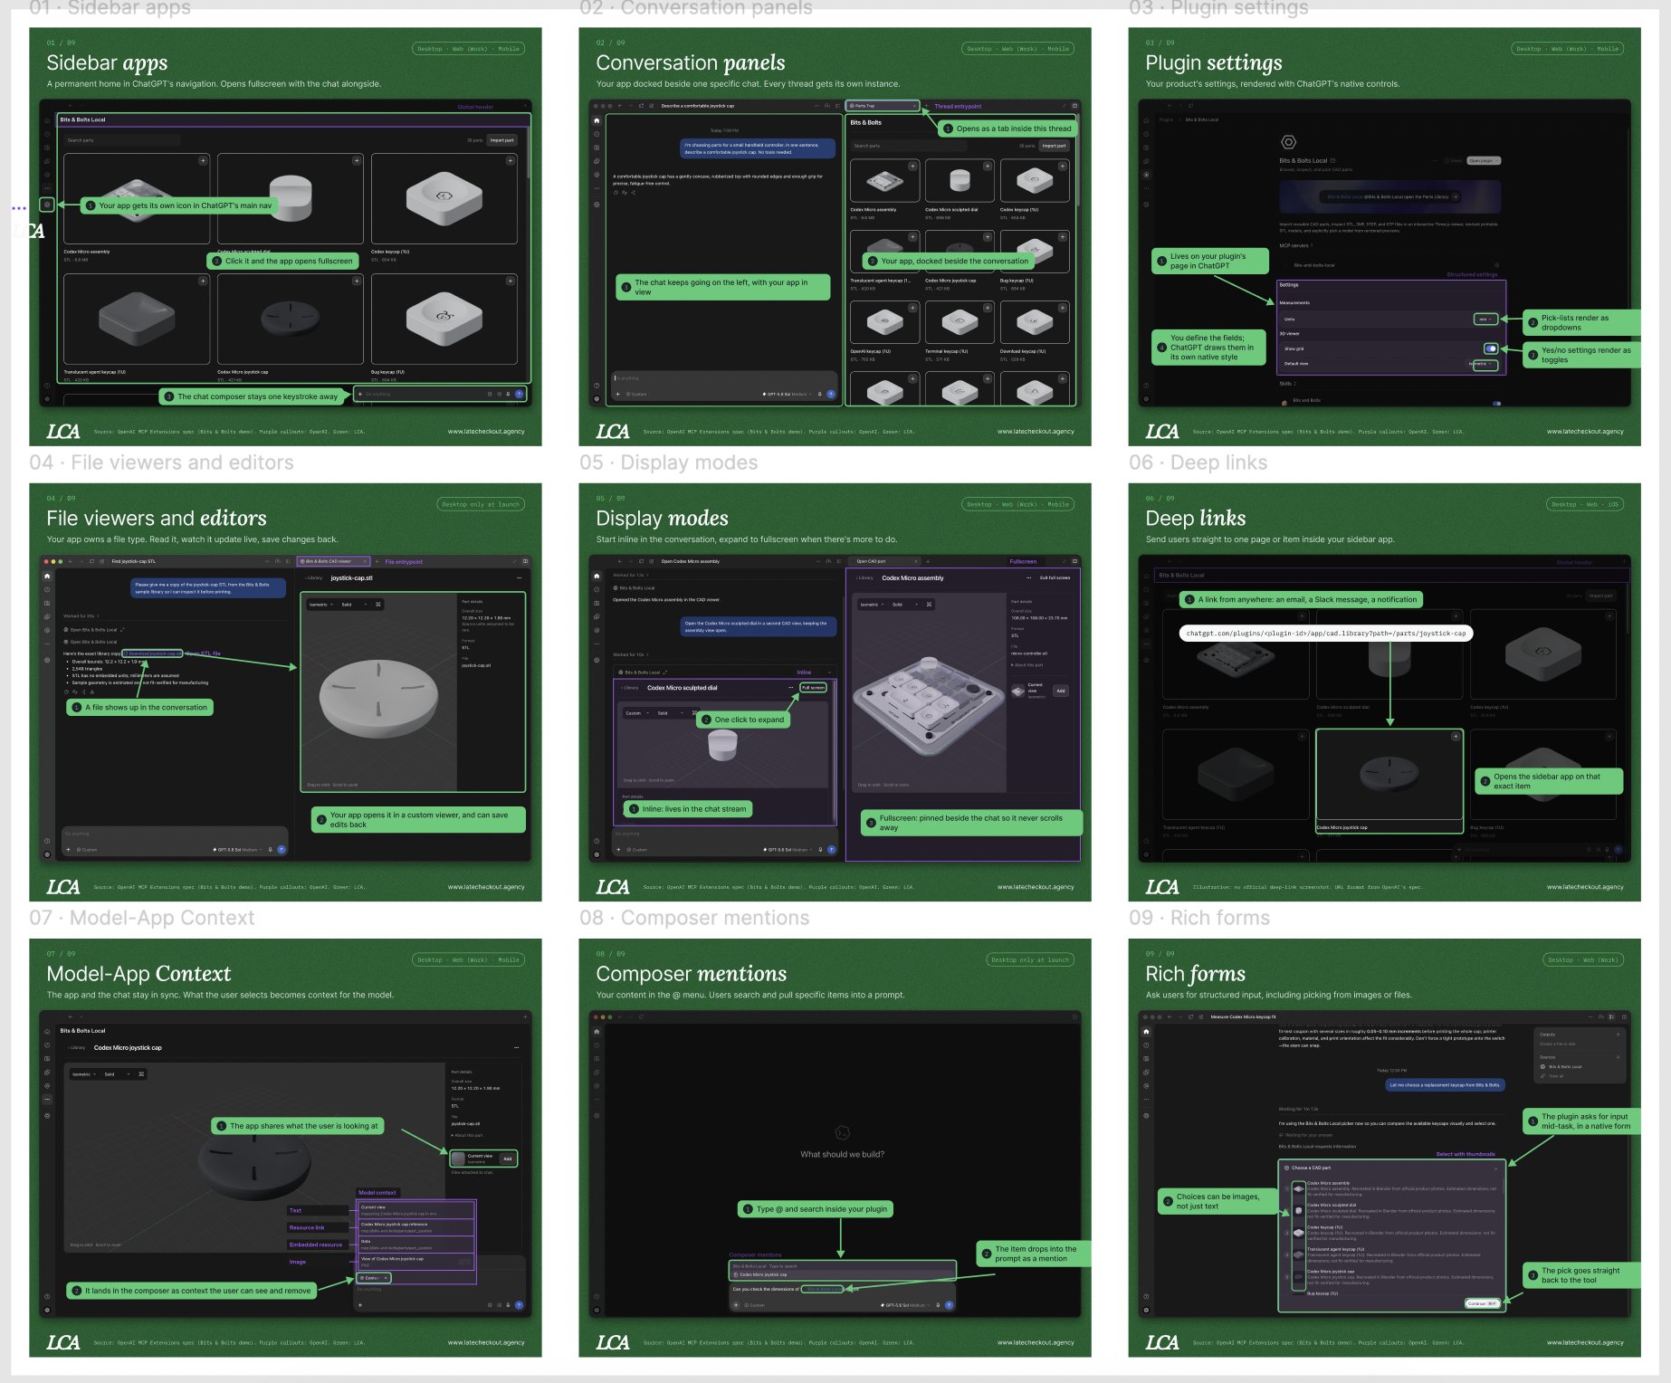The image size is (1671, 1383).
Task: Select Codex Micro sculpted dial option in Rich forms list
Action: point(1391,1209)
